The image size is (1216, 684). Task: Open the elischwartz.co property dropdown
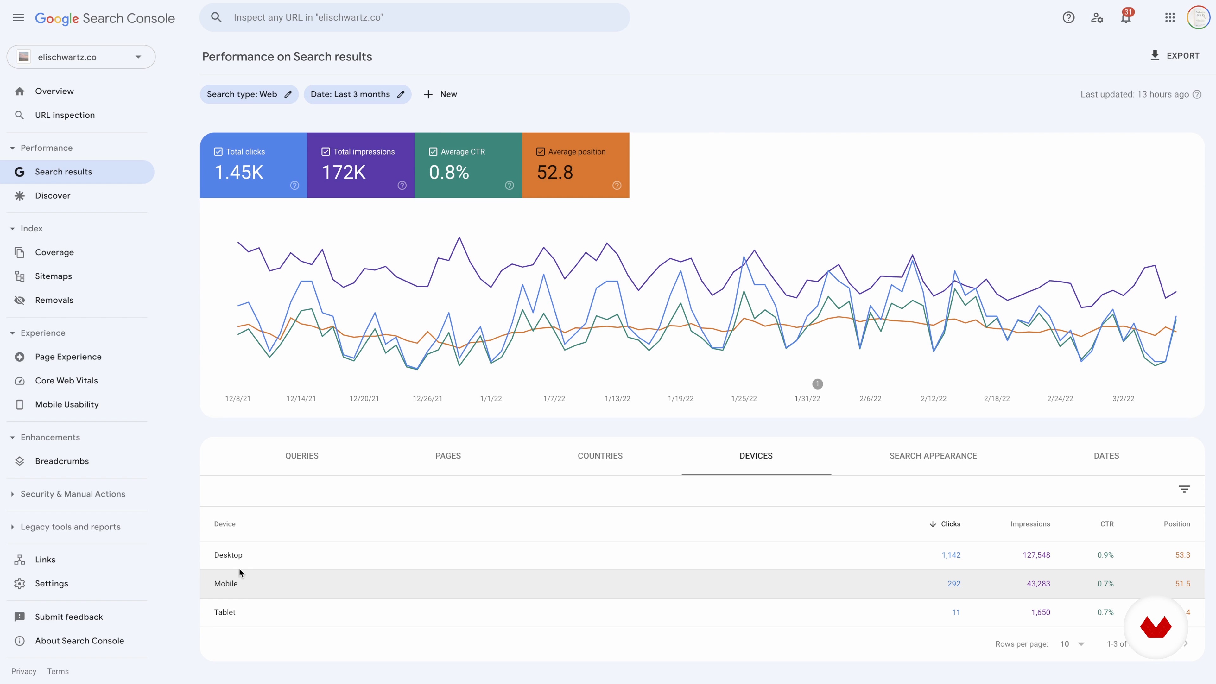pyautogui.click(x=81, y=57)
